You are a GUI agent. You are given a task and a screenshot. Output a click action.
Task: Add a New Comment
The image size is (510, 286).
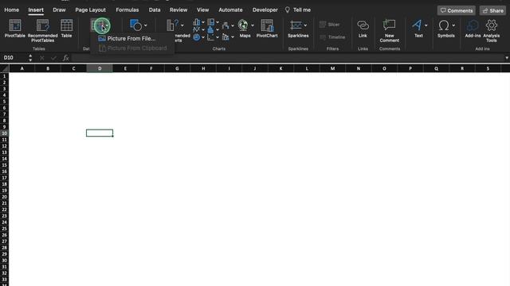coord(390,30)
